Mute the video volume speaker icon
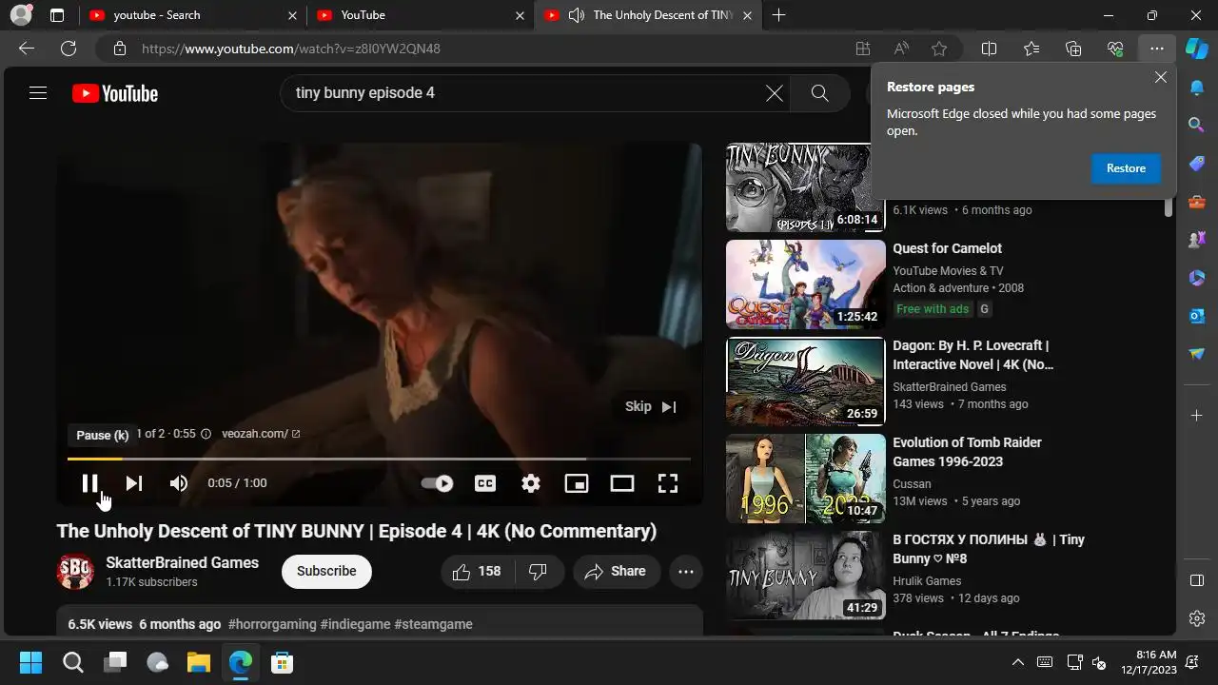The height and width of the screenshot is (685, 1218). [x=179, y=483]
